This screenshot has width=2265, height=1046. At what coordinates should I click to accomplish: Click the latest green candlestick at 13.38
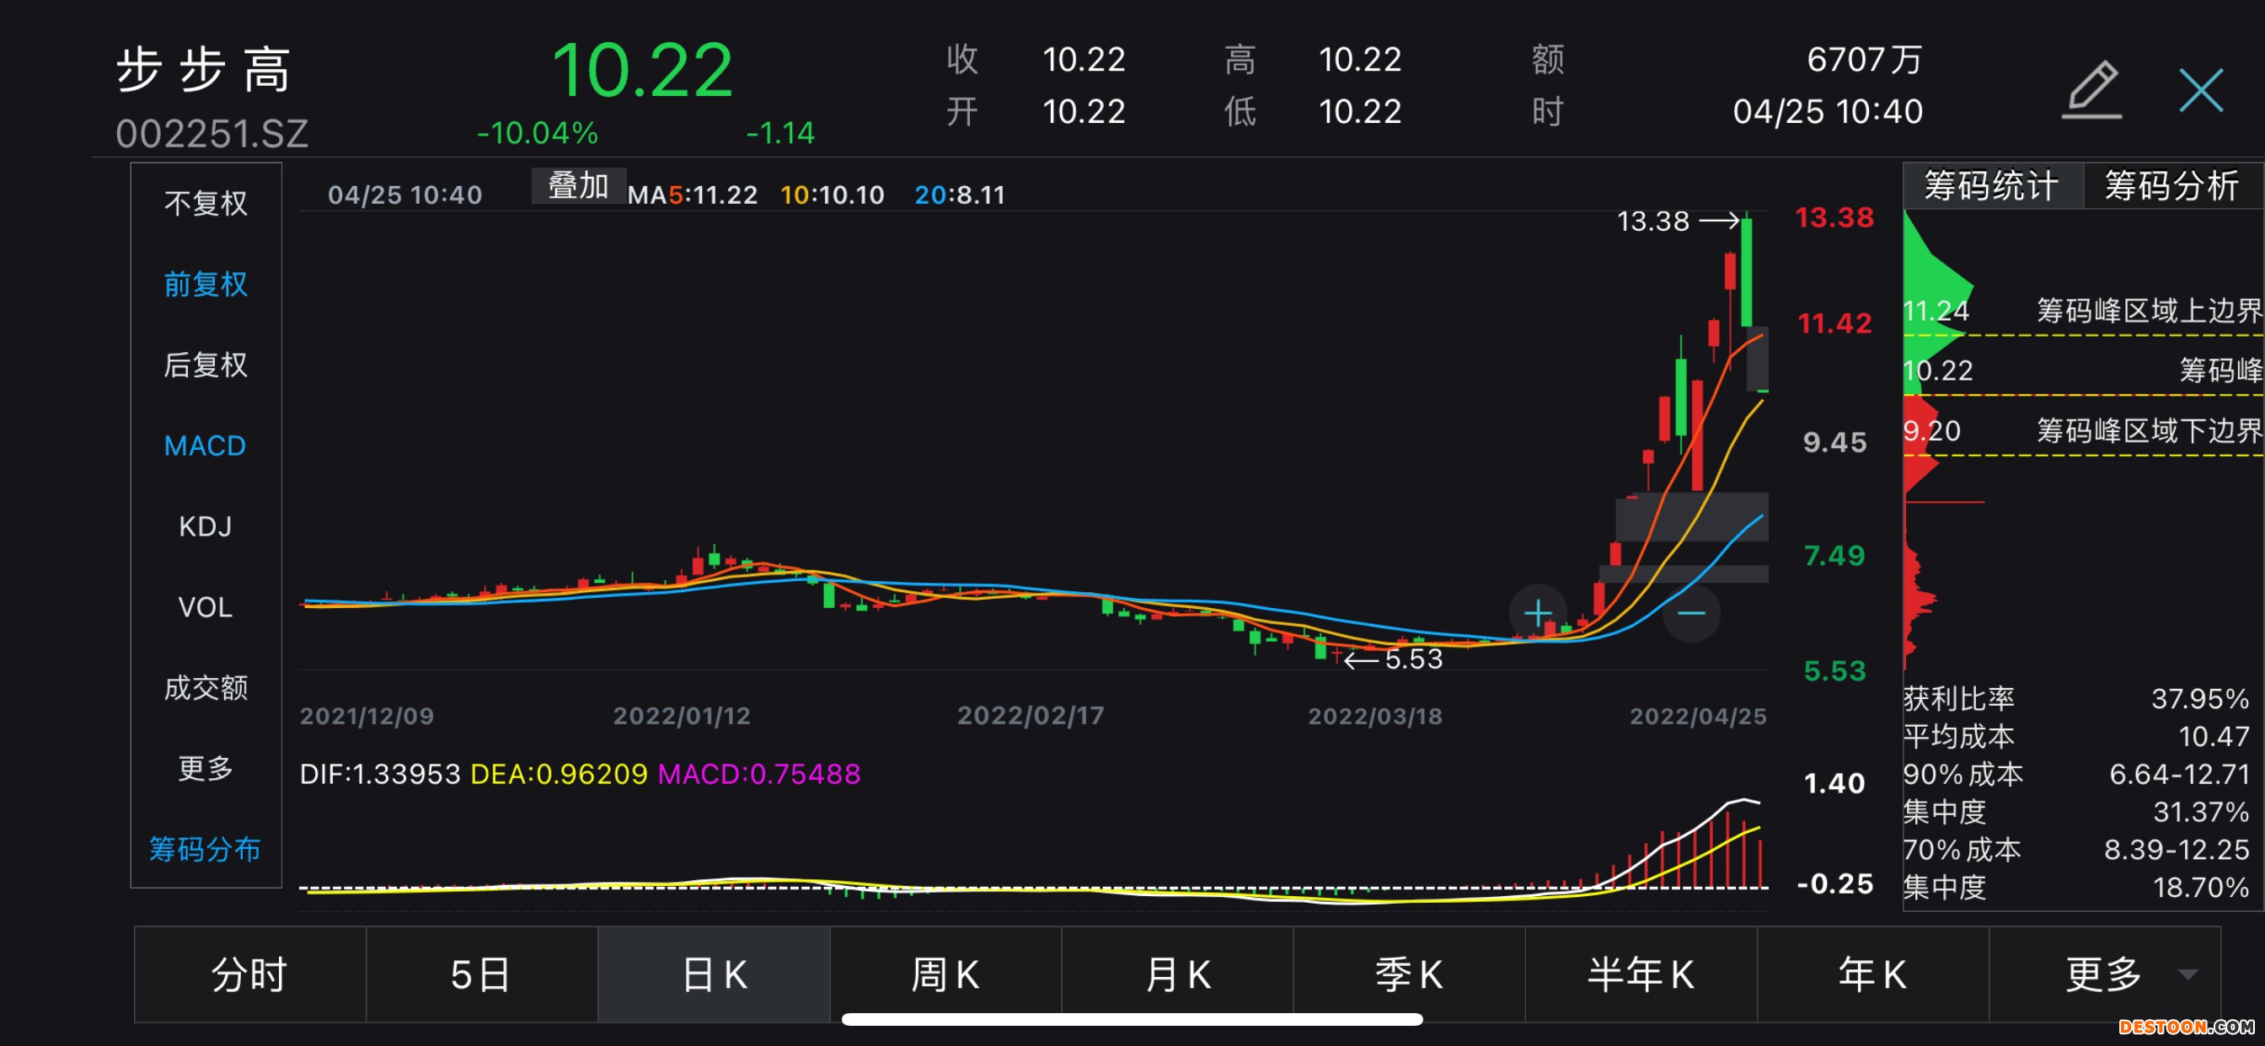point(1746,273)
